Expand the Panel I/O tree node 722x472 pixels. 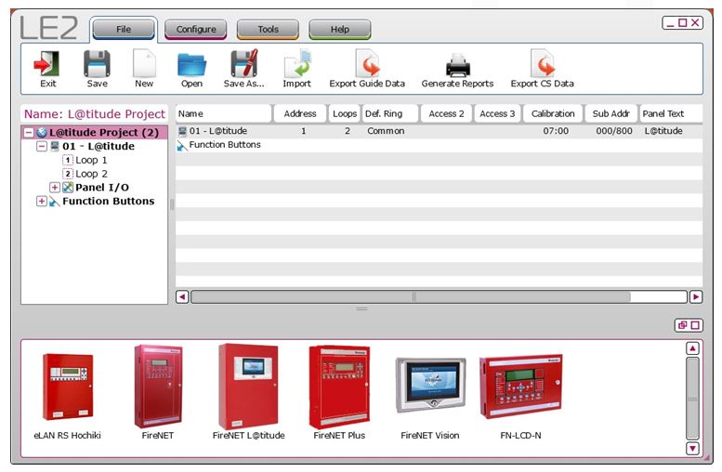click(54, 188)
